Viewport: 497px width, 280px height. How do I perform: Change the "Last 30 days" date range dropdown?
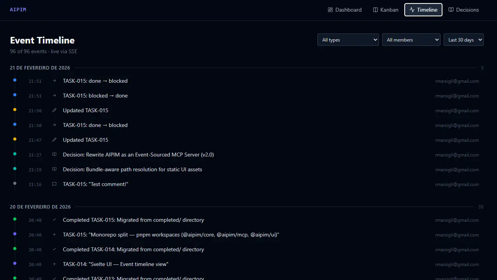pyautogui.click(x=464, y=40)
